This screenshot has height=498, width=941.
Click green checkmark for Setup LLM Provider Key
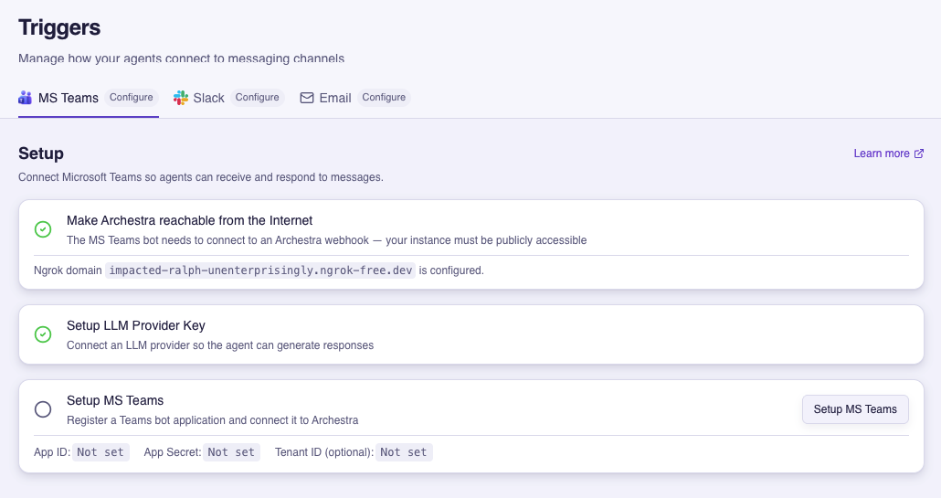[43, 334]
